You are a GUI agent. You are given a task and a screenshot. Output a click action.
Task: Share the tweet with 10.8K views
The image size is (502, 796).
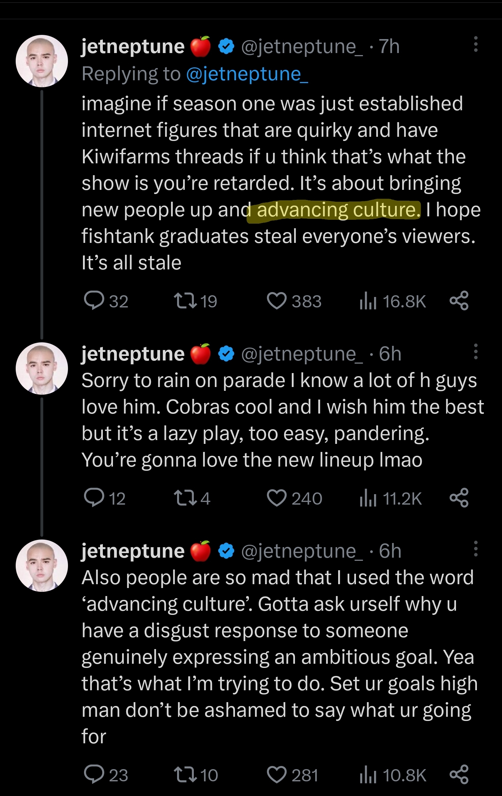point(459,775)
